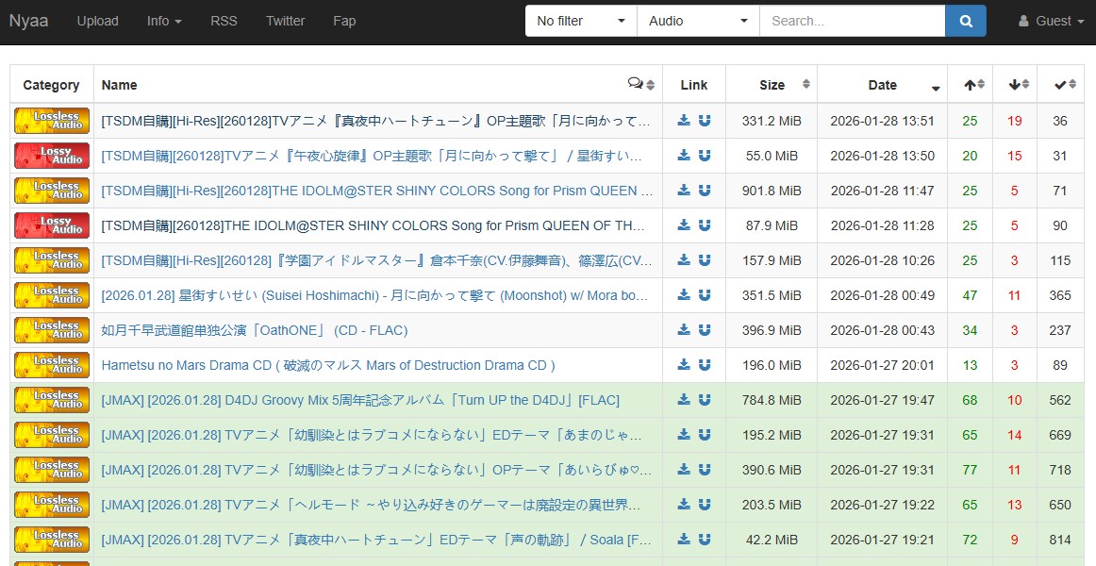Download torrent file for OathONE FLAC row

point(684,330)
